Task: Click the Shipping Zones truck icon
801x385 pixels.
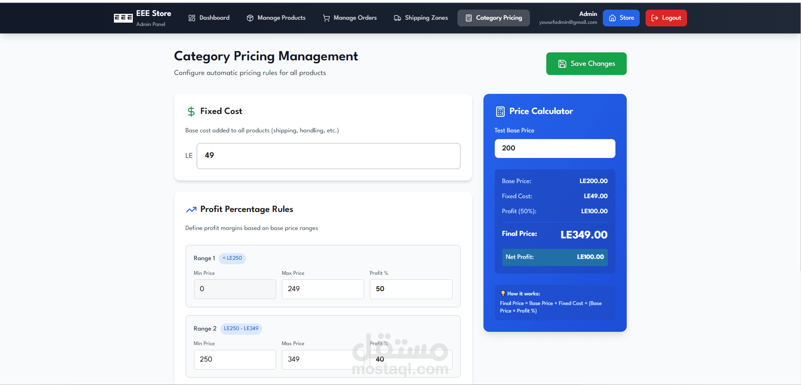Action: [x=398, y=18]
